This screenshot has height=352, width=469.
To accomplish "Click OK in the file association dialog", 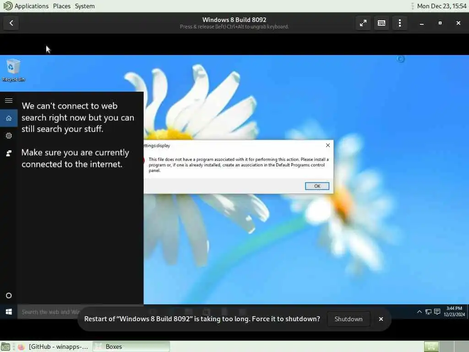I will (317, 186).
